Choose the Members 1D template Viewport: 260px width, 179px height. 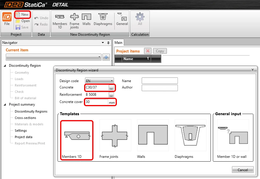click(77, 139)
